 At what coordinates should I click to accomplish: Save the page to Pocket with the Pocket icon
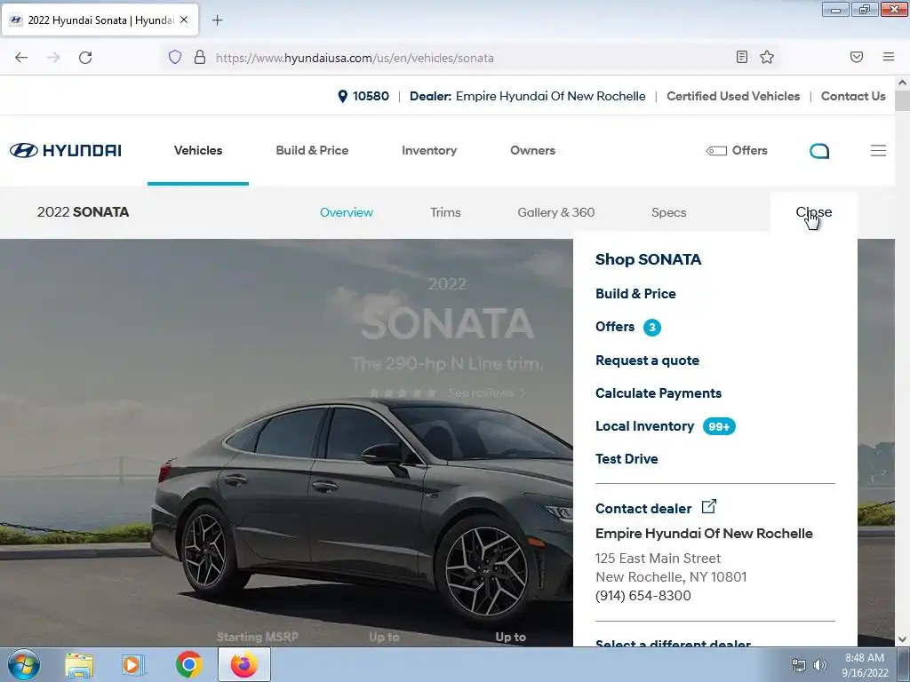[856, 57]
